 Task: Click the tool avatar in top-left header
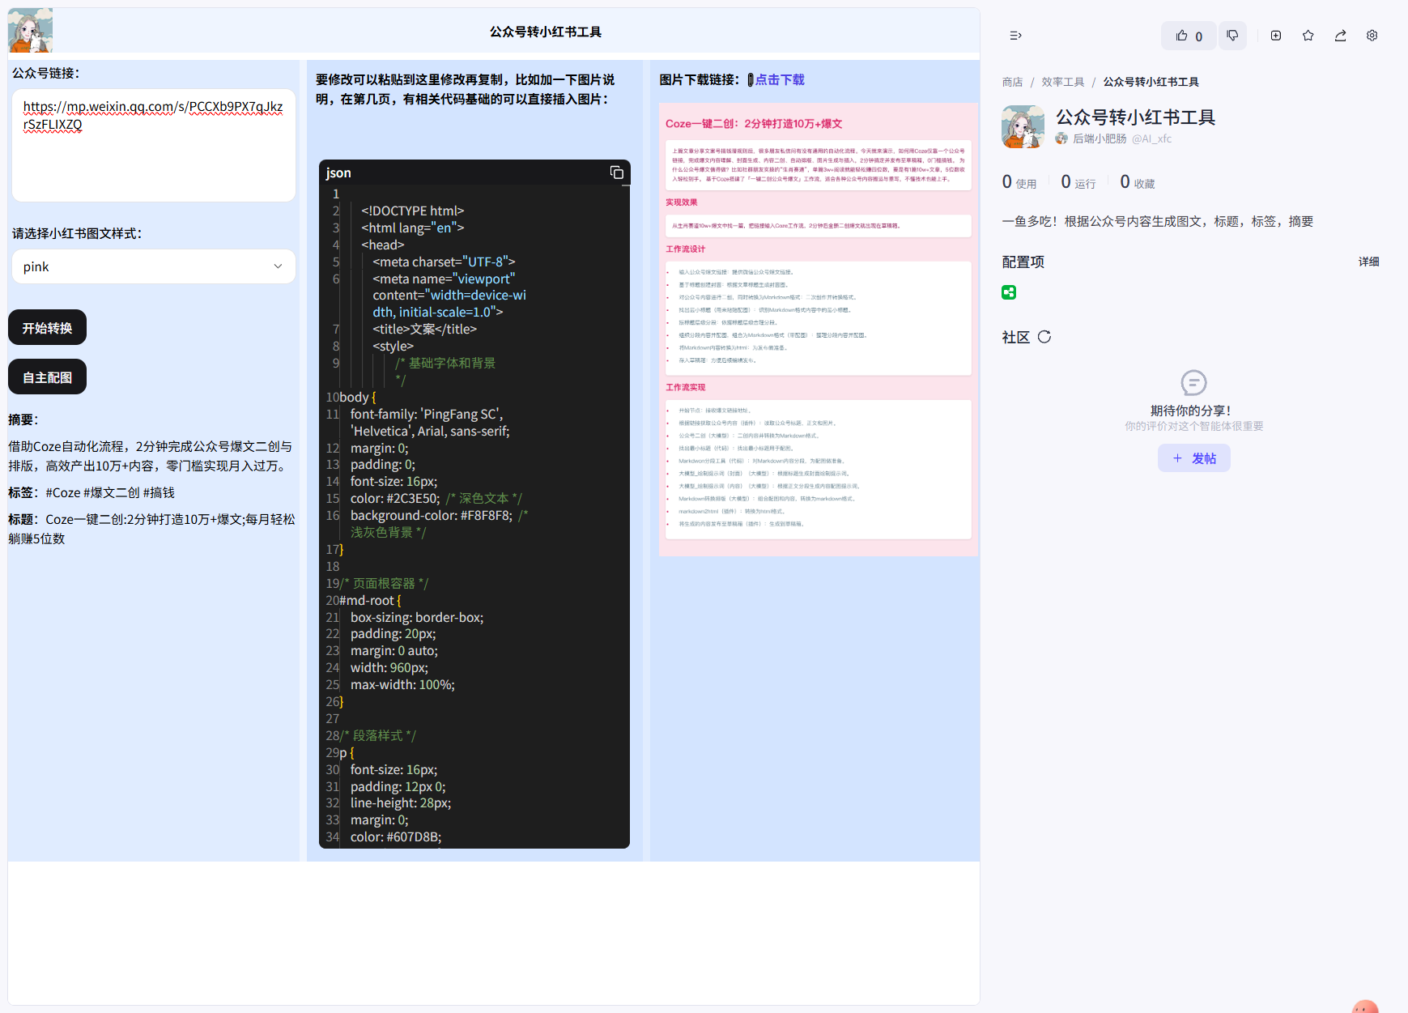coord(30,31)
